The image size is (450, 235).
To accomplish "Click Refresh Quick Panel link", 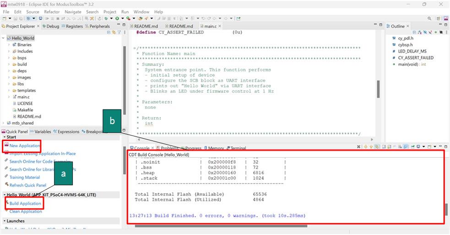I will 28,185.
